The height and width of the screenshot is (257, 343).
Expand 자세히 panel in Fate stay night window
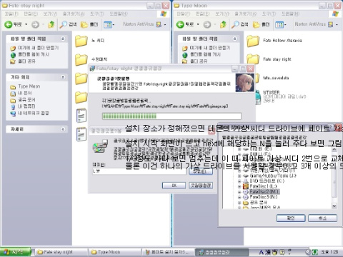(63, 129)
